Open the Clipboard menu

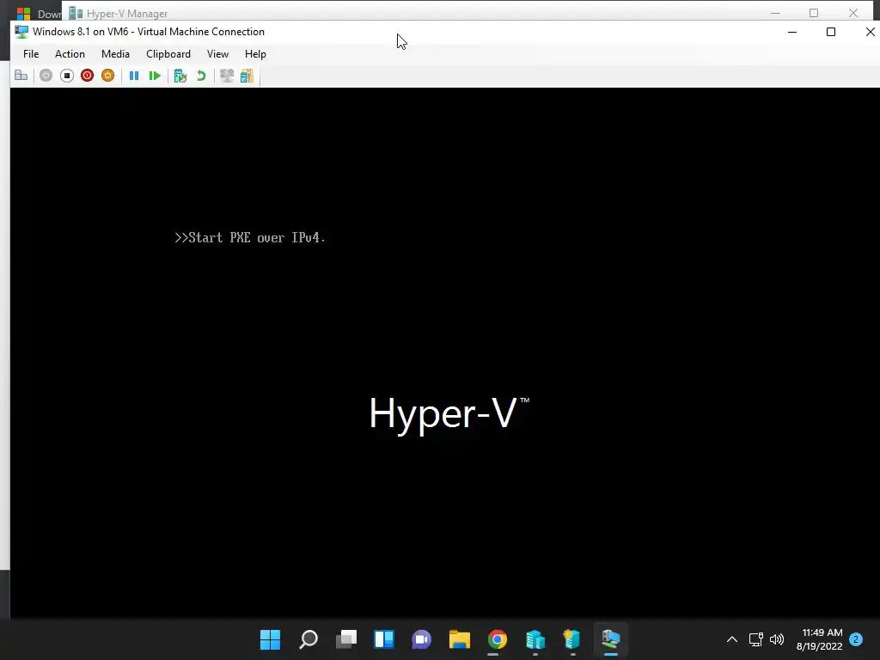(168, 54)
